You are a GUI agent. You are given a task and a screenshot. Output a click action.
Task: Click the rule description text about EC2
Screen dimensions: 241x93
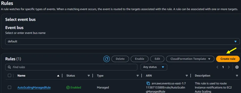point(213,87)
